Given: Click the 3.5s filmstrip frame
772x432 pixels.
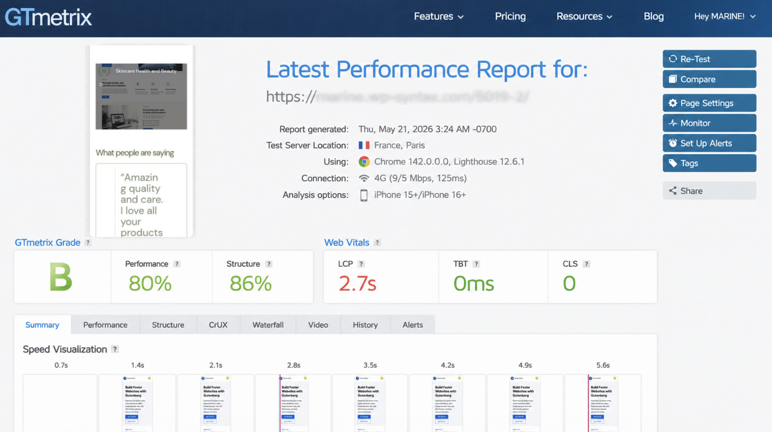Looking at the screenshot, I should tap(370, 403).
